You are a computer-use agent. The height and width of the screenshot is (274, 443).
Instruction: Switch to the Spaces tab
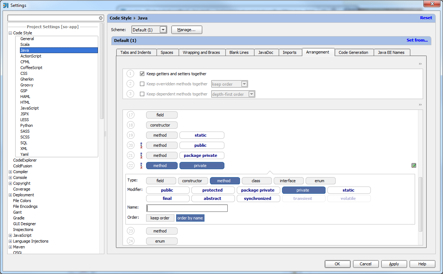pos(167,52)
